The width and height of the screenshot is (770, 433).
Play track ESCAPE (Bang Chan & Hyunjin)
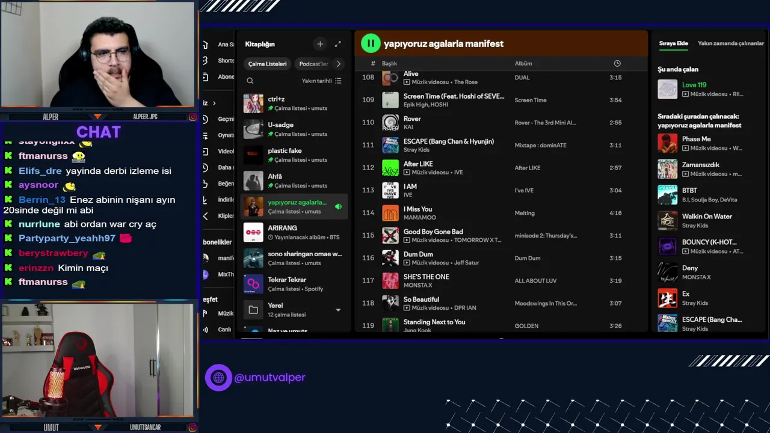pos(500,145)
